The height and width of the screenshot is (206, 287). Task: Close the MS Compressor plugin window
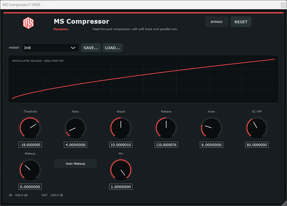pos(283,5)
